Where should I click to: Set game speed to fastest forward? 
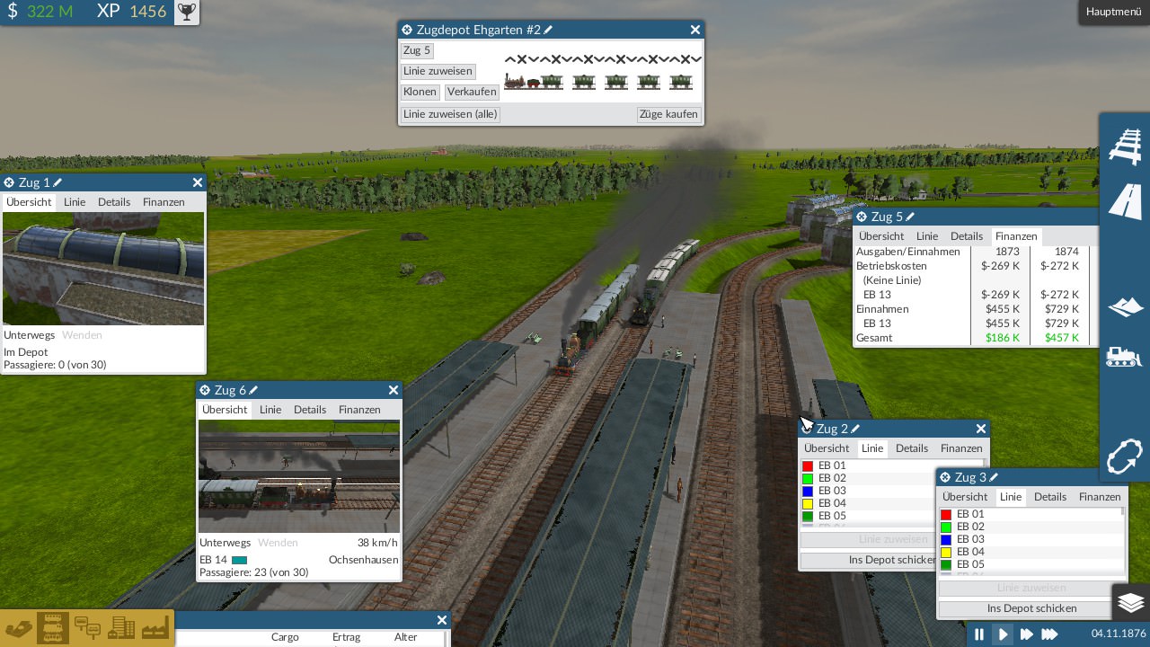pos(1049,634)
